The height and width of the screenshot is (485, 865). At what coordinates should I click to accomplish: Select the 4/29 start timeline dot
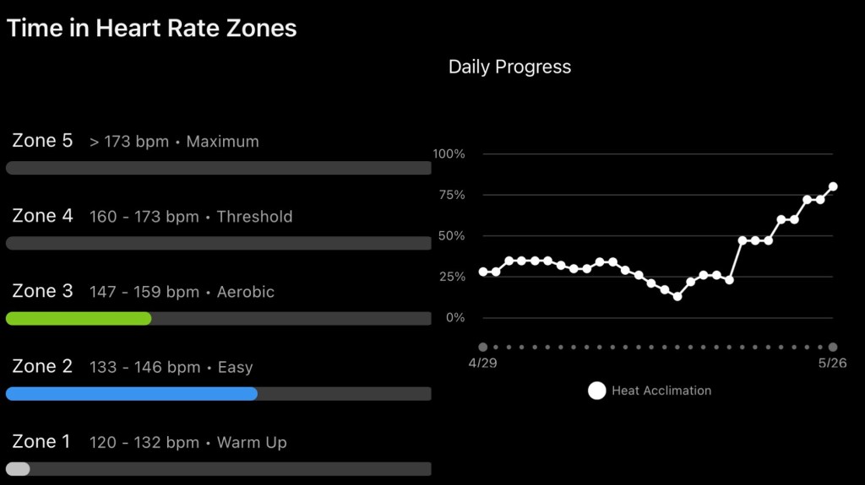click(482, 347)
